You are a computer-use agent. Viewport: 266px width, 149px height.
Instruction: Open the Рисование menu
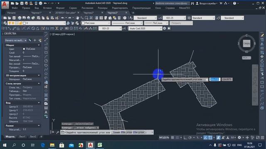coord(87,8)
